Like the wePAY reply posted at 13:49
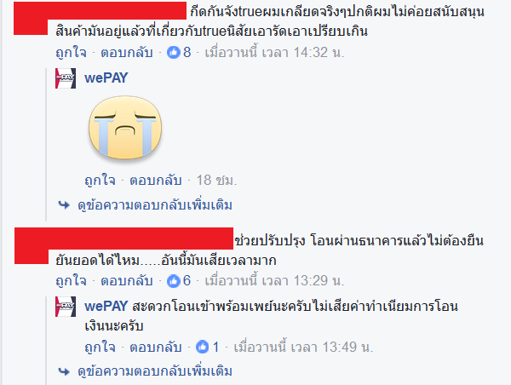 100,348
